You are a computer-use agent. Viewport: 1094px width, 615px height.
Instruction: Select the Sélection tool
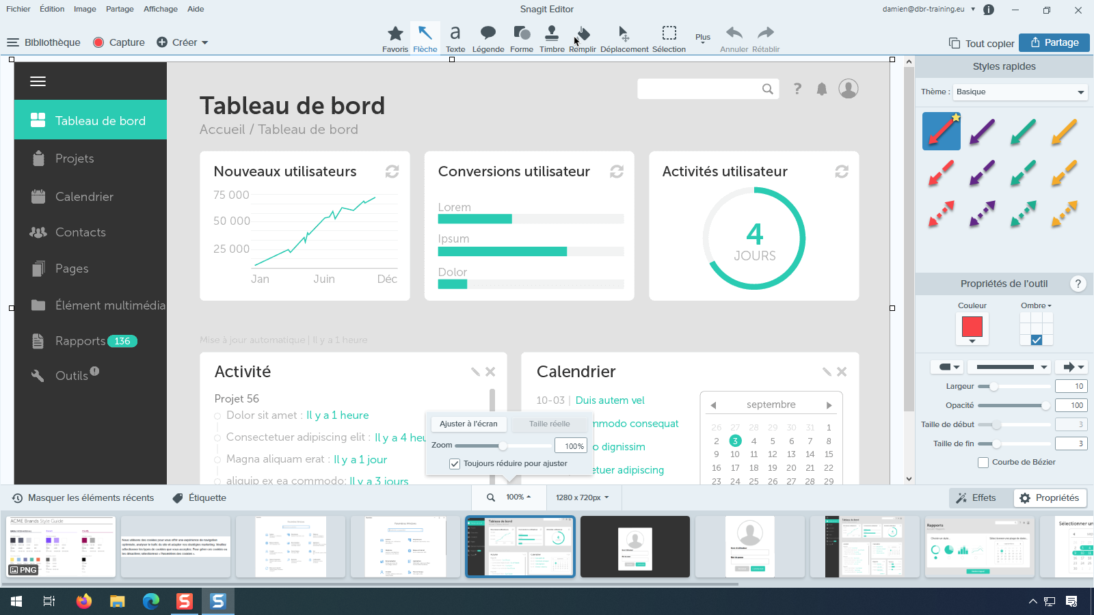click(669, 39)
